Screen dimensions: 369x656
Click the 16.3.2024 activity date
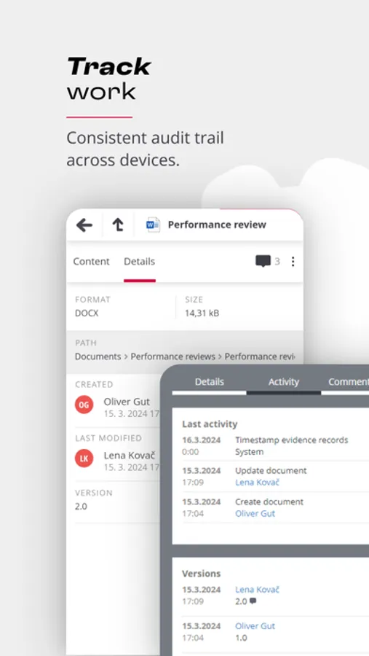(x=202, y=440)
